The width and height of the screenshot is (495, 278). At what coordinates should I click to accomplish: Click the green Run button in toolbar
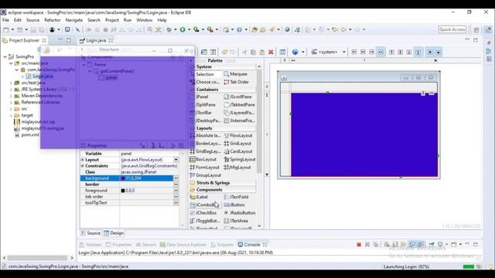183,29
